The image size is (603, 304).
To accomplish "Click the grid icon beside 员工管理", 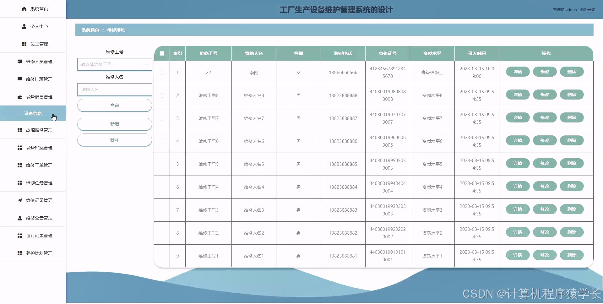I will coord(24,44).
